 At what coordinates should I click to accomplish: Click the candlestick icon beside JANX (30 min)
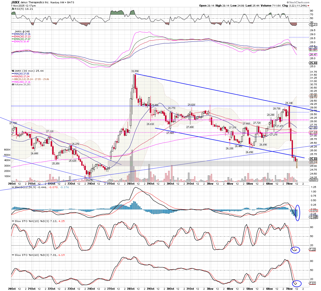[13, 71]
